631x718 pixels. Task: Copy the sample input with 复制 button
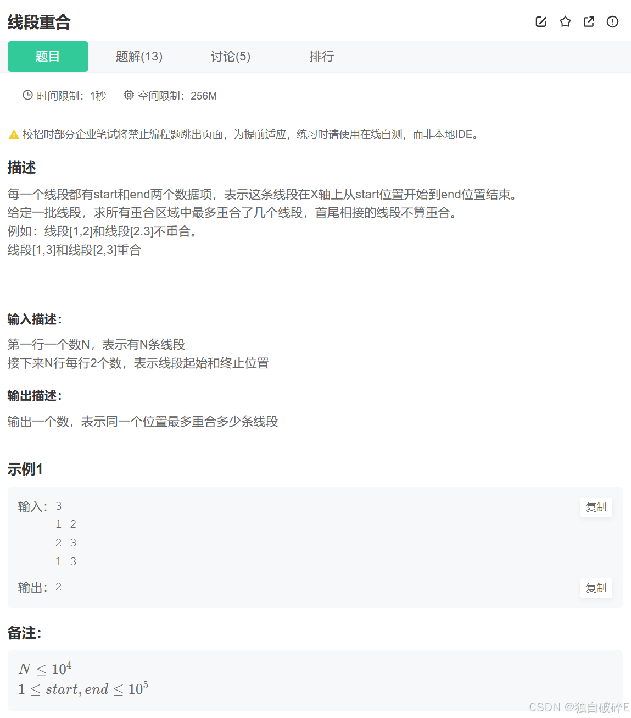(x=596, y=507)
